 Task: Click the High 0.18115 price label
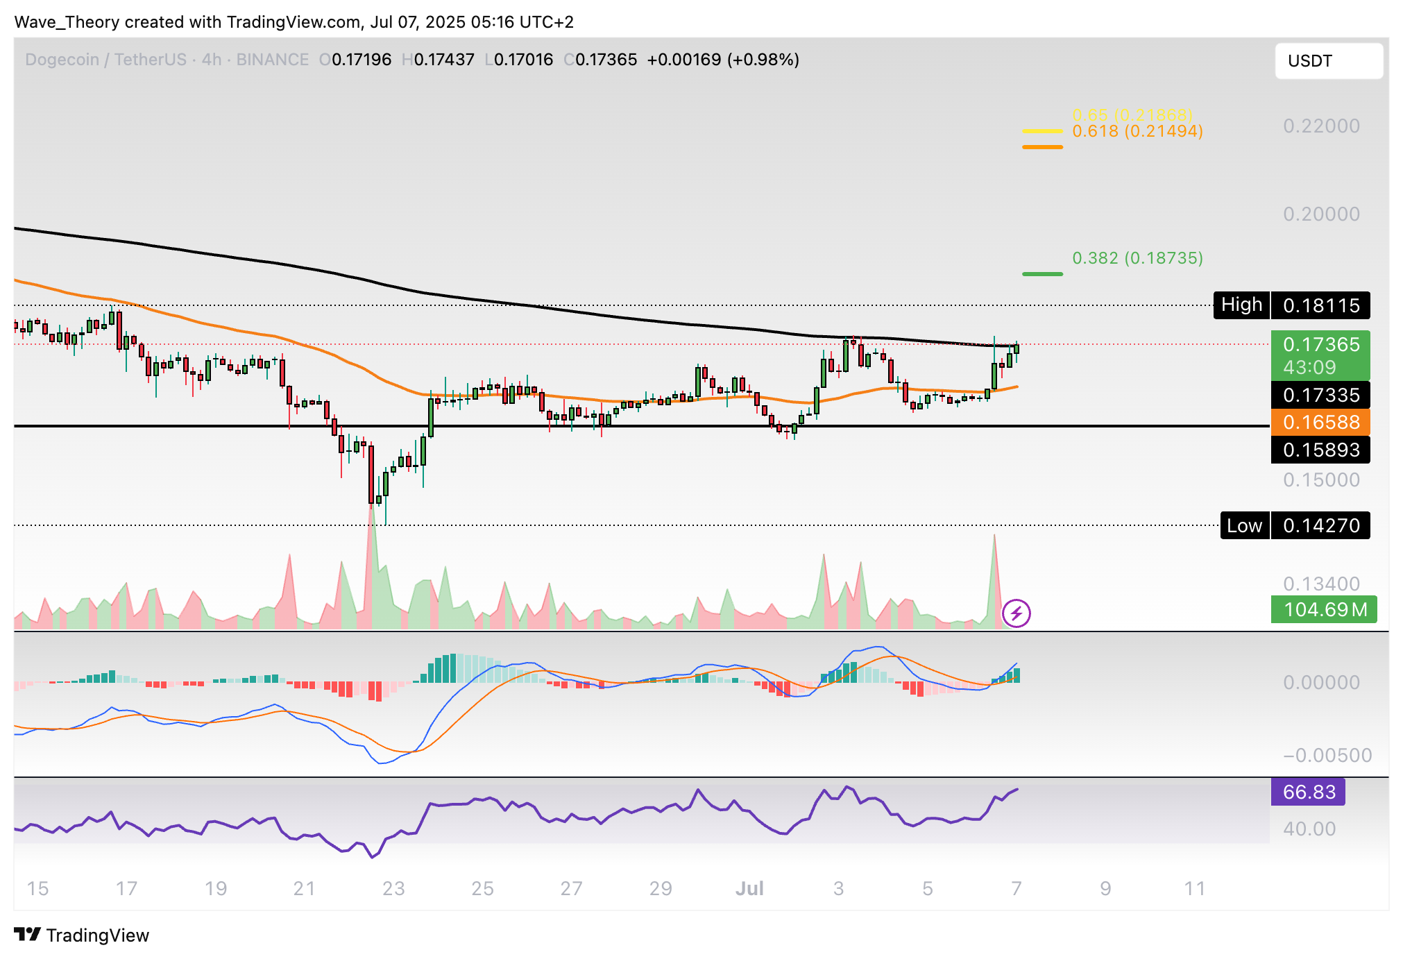coord(1291,305)
